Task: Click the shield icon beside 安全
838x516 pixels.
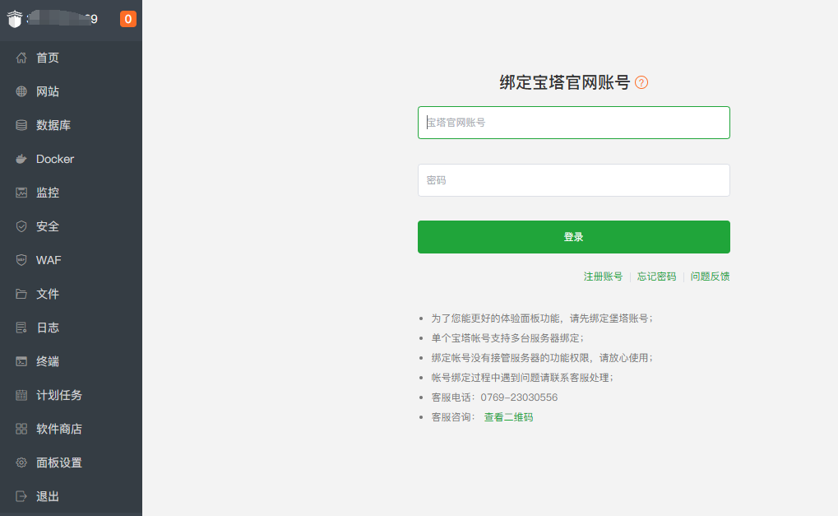Action: coord(21,226)
